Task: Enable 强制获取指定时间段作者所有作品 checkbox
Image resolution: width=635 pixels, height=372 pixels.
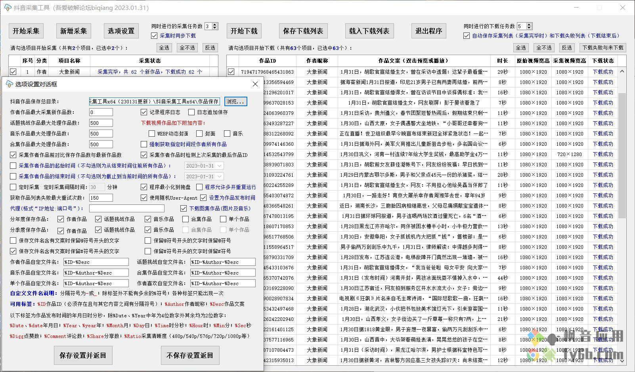Action: pos(144,144)
